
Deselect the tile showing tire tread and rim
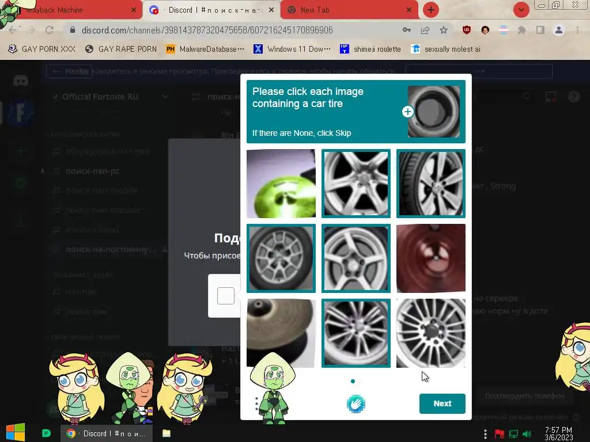click(431, 184)
